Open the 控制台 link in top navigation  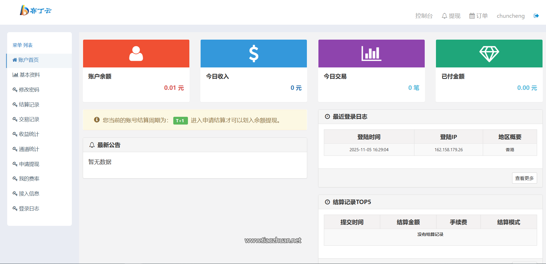(424, 16)
